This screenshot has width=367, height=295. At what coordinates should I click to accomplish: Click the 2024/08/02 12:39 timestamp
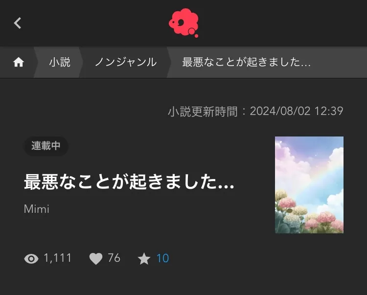click(297, 111)
